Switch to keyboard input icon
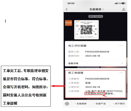The height and width of the screenshot is (111, 131). pos(67,104)
